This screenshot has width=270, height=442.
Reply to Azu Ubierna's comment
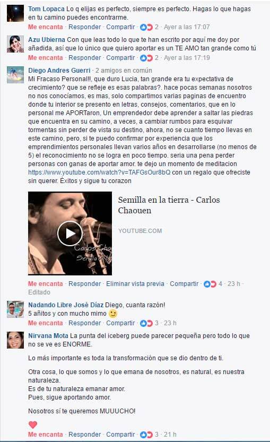pyautogui.click(x=84, y=58)
